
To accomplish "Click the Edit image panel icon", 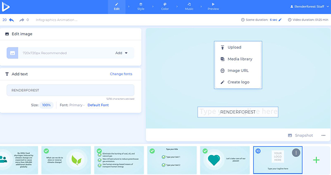I will (x=7, y=34).
